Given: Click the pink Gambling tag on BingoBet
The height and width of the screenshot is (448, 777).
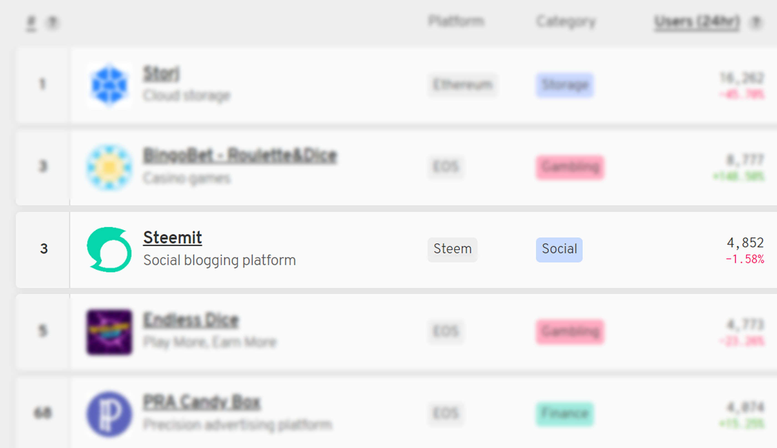Looking at the screenshot, I should pos(570,167).
